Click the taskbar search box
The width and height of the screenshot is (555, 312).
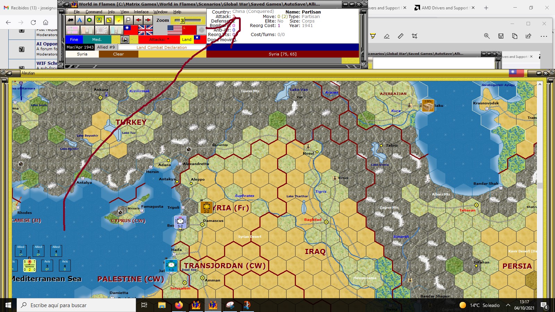click(76, 305)
